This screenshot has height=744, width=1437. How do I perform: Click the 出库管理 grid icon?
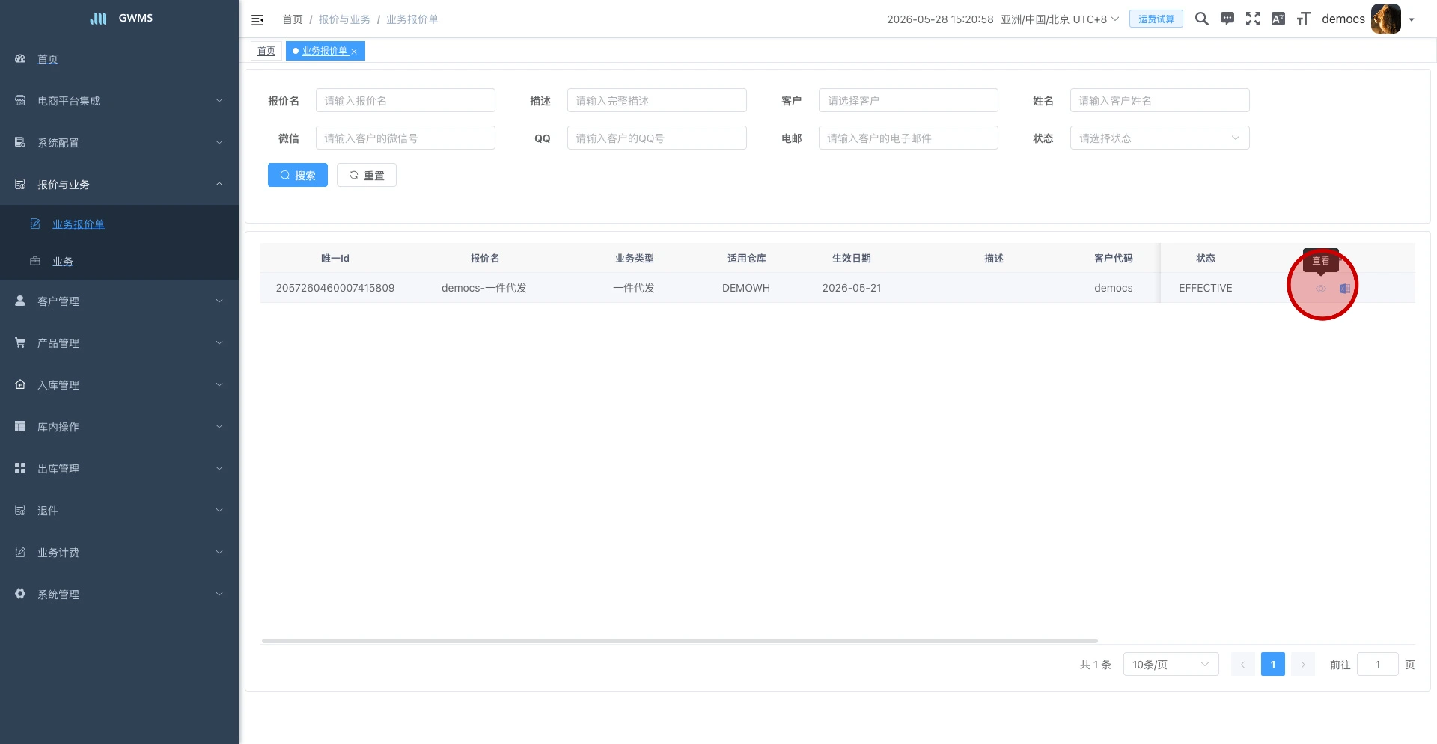(x=20, y=468)
